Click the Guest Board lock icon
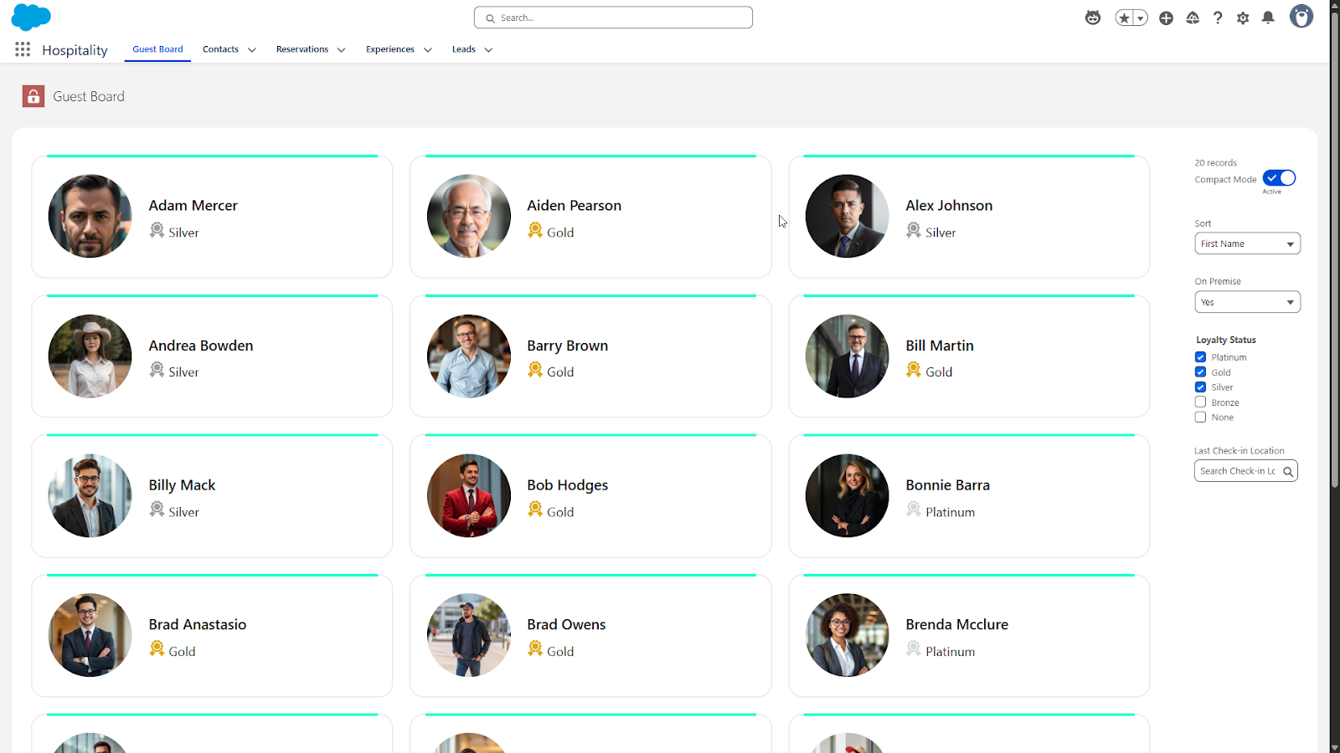This screenshot has height=753, width=1340. (33, 96)
